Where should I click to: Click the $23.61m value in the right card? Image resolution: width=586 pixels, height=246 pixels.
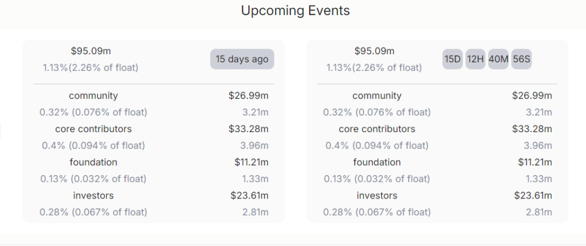533,196
